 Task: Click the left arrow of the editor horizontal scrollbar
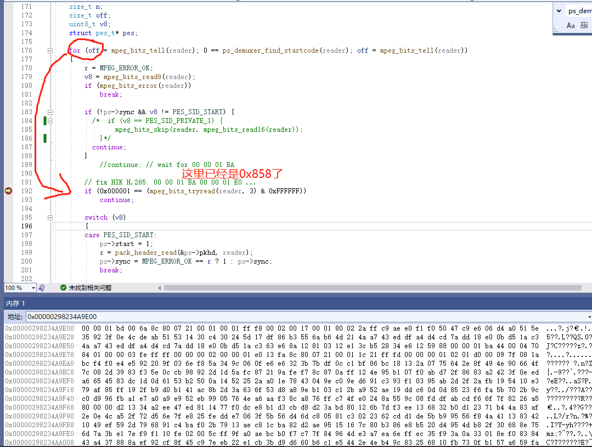tap(160, 288)
